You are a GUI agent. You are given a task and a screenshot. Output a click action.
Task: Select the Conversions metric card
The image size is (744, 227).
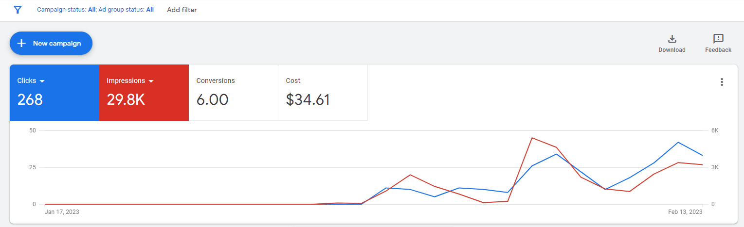coord(233,92)
